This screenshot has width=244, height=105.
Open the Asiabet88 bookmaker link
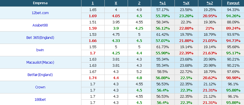tap(40, 25)
